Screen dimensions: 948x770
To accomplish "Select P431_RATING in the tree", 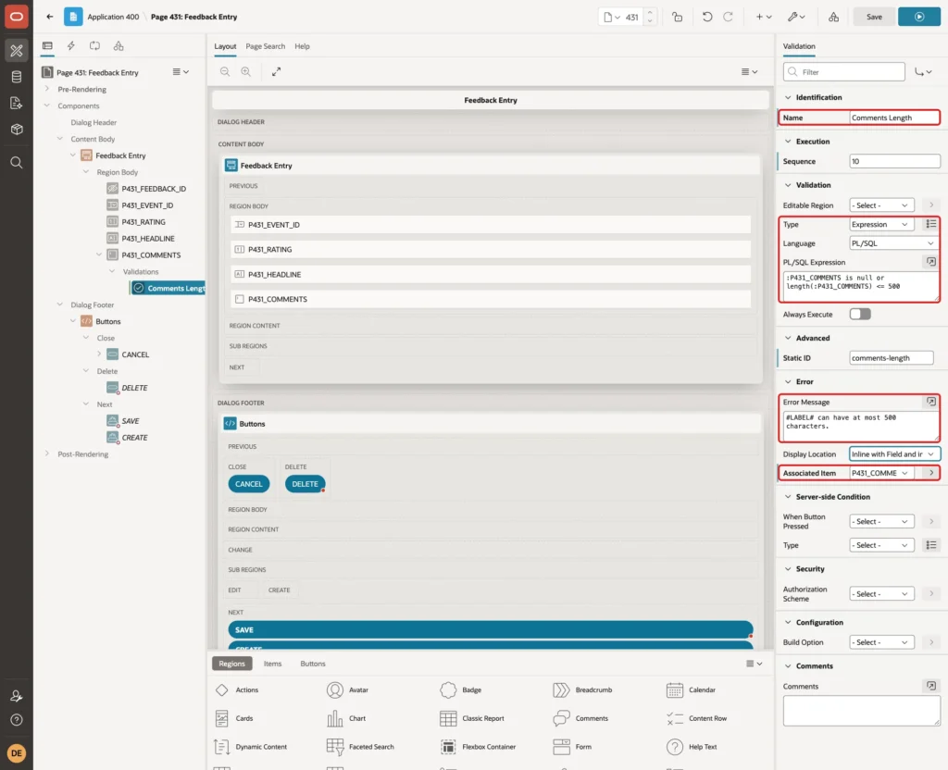I will (x=143, y=222).
